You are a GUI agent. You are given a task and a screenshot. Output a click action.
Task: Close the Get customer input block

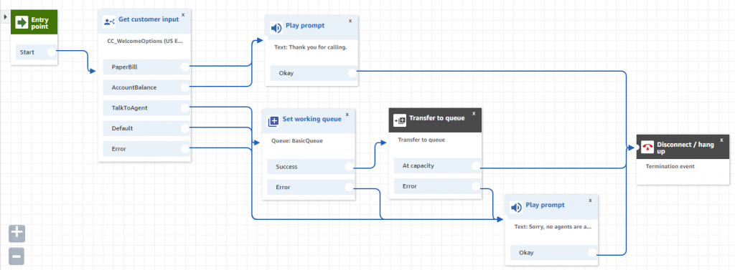(183, 15)
